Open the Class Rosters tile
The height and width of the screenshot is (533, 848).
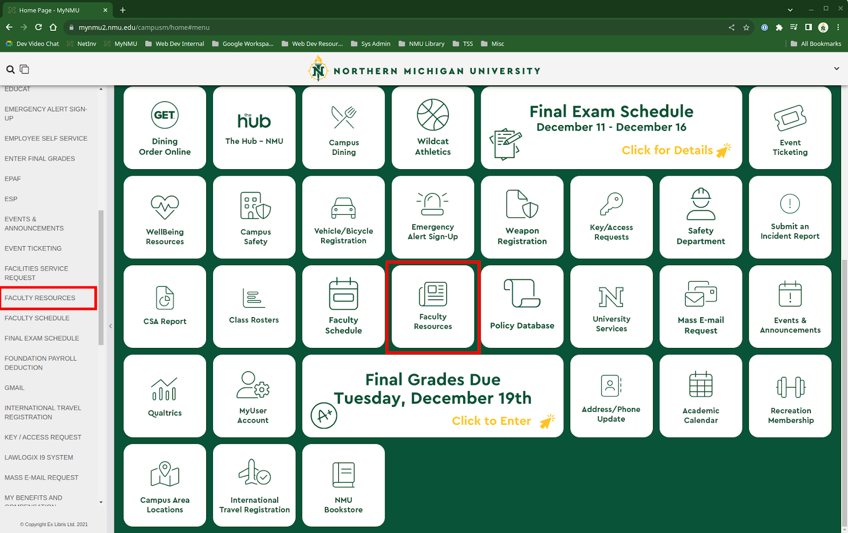254,307
